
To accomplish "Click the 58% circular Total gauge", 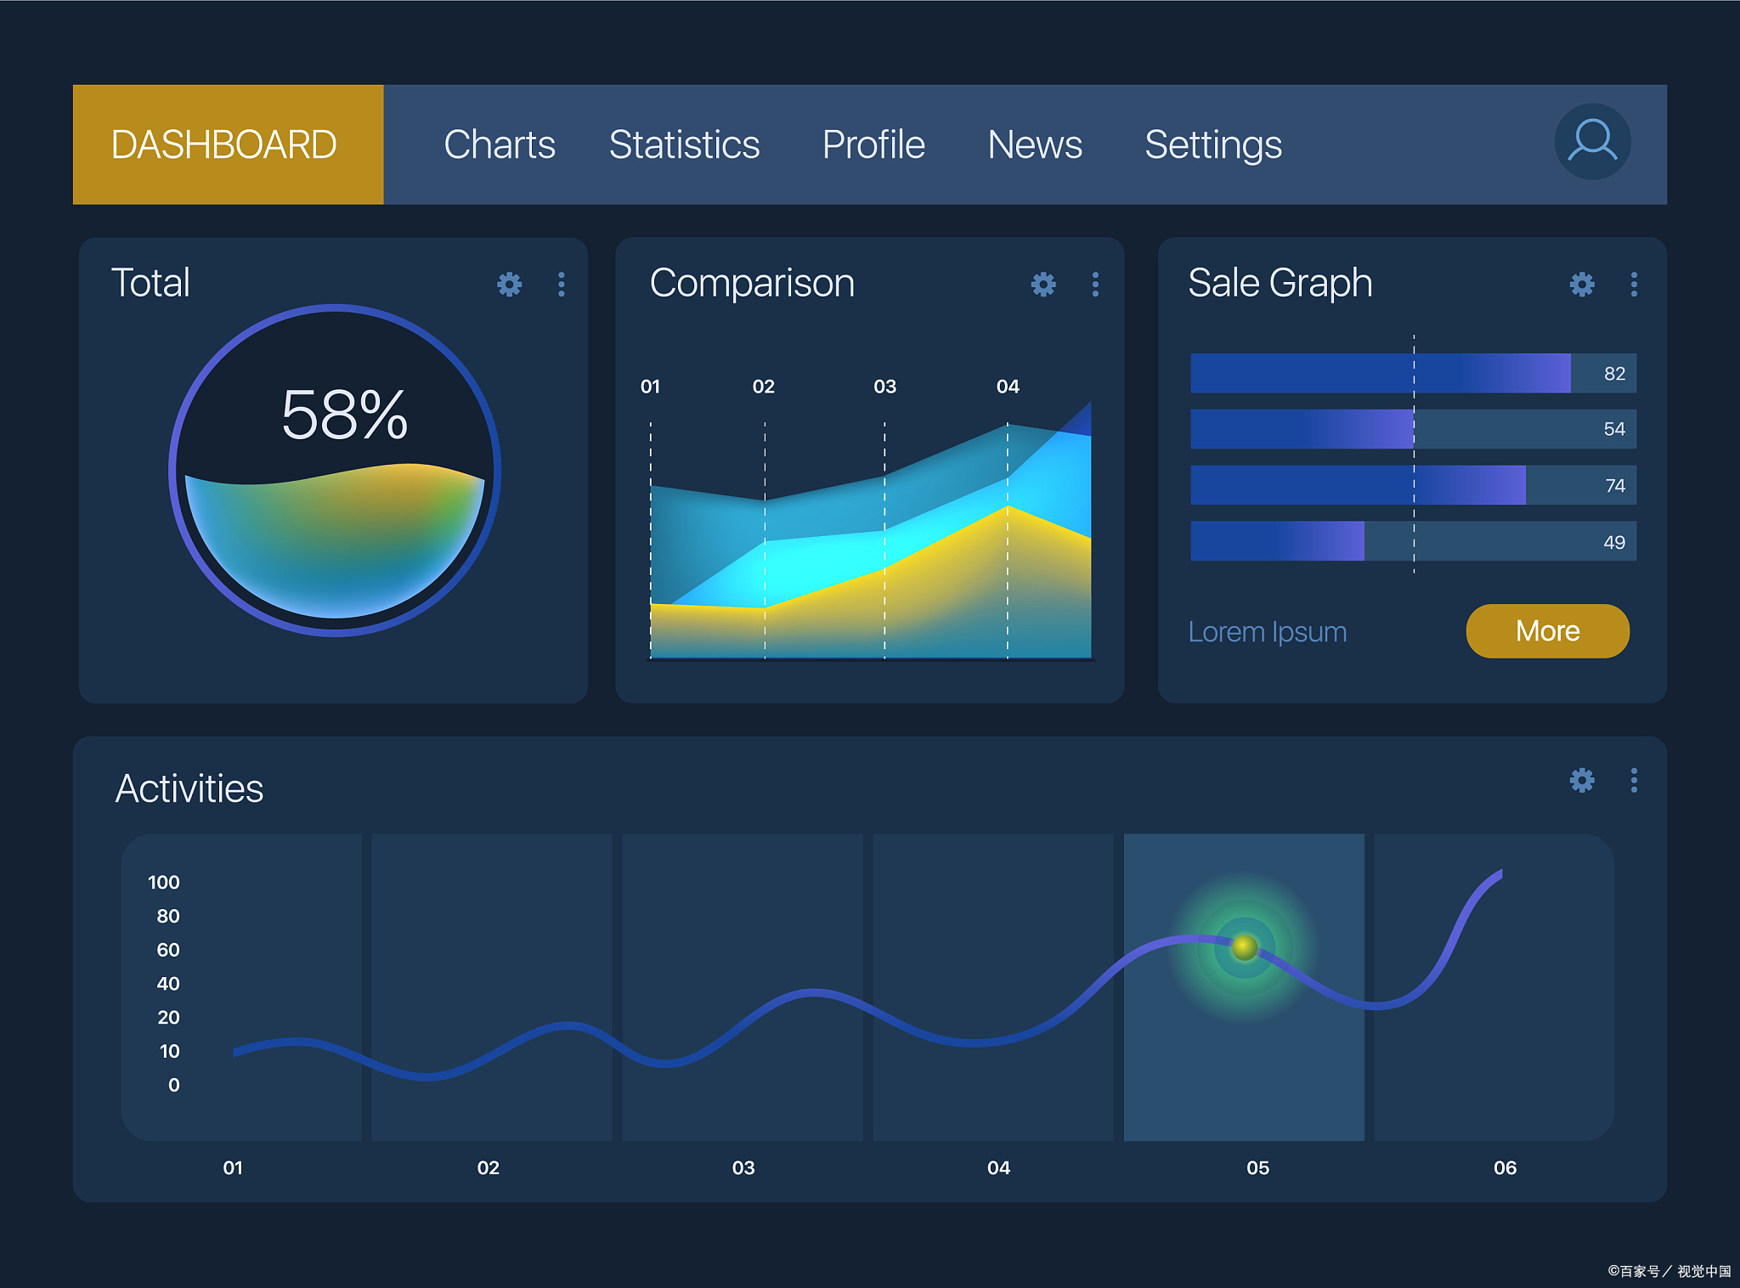I will 335,470.
